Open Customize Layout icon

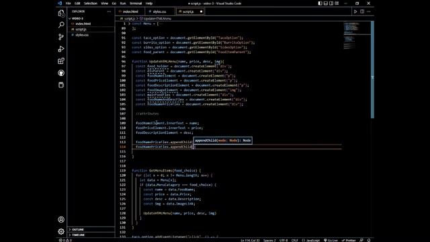[337, 3]
